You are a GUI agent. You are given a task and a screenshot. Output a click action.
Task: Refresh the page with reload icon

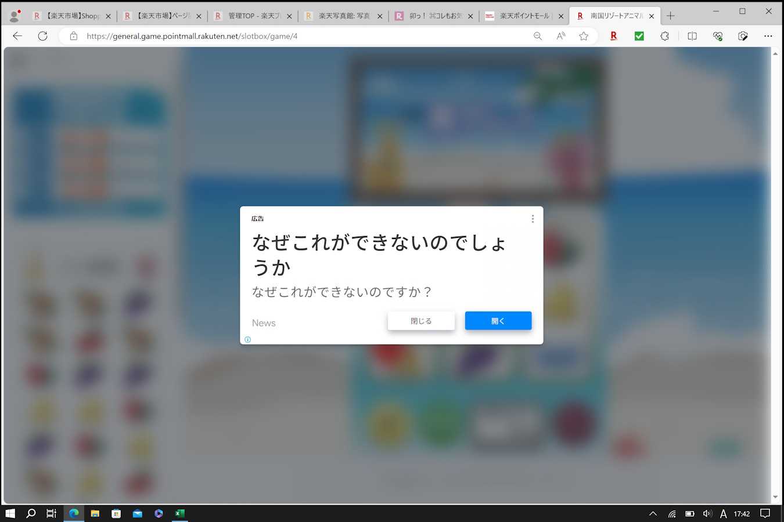pyautogui.click(x=42, y=36)
